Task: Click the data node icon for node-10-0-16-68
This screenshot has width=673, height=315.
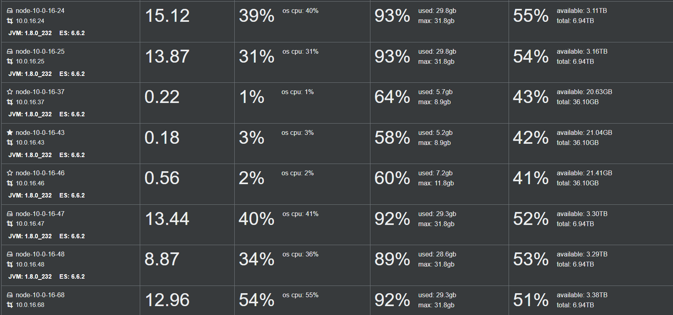Action: [10, 295]
